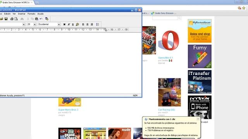Expand the font name dropdown
Viewport: 248px width, 139px height.
click(24, 24)
